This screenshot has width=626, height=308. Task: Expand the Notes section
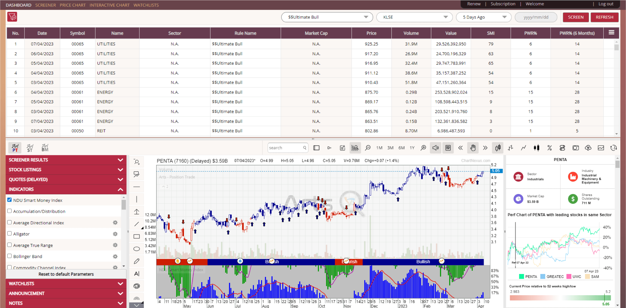[66, 303]
